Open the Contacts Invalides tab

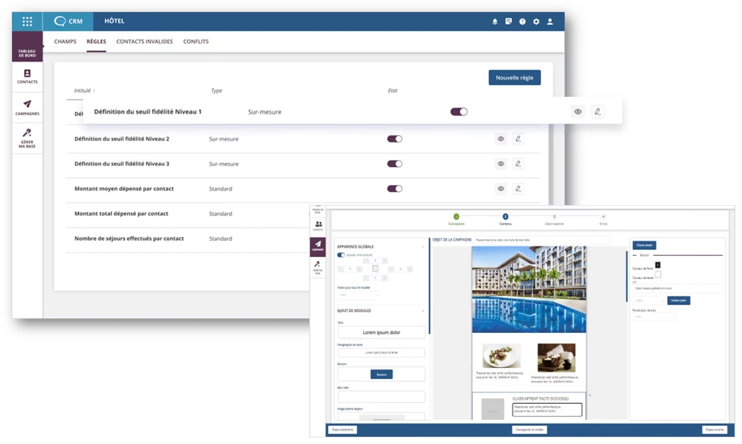(144, 41)
